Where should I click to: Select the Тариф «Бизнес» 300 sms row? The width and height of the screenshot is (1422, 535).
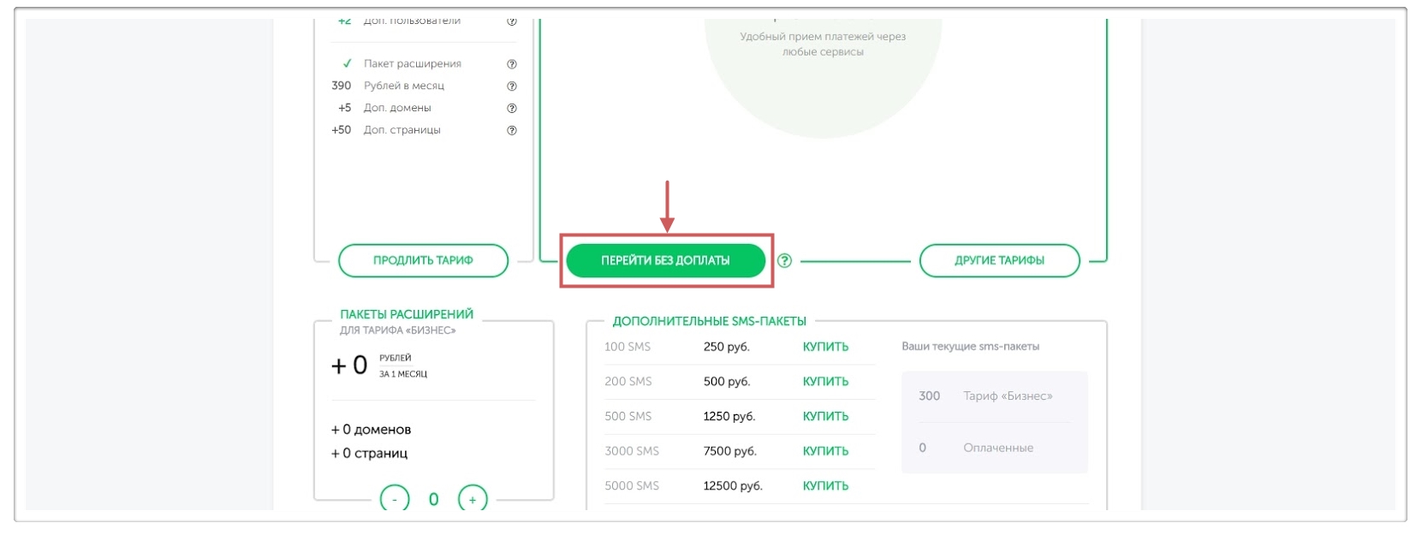click(994, 396)
